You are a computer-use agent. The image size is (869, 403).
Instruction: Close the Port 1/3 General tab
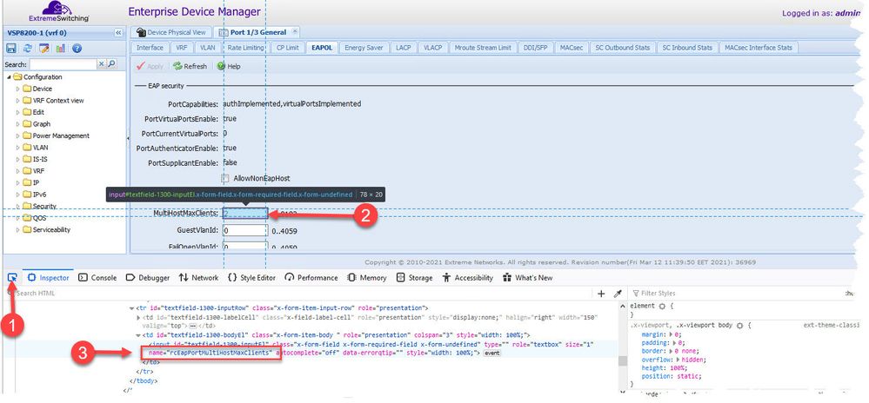[x=294, y=32]
